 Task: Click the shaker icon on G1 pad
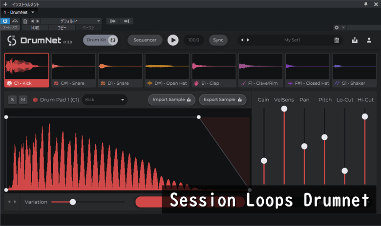(x=337, y=83)
